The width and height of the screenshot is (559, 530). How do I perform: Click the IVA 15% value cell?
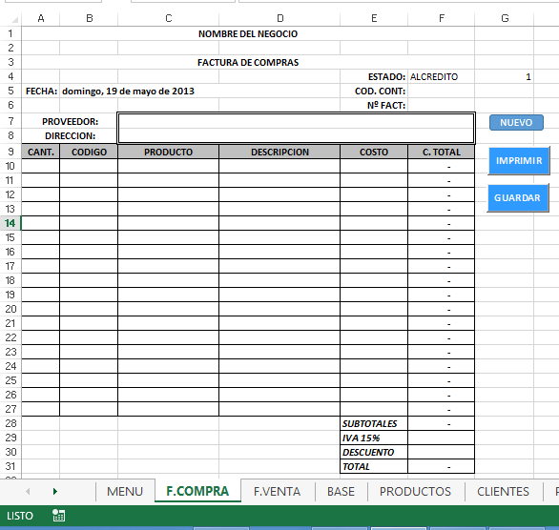point(442,438)
